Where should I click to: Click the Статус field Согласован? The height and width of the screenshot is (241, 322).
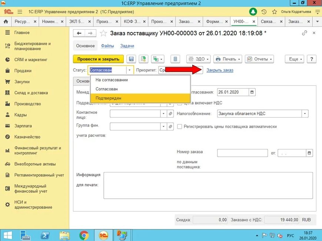(x=107, y=70)
